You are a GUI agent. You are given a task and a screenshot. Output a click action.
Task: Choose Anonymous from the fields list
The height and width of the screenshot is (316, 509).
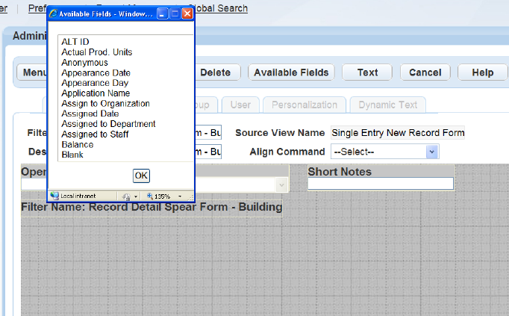pyautogui.click(x=84, y=63)
